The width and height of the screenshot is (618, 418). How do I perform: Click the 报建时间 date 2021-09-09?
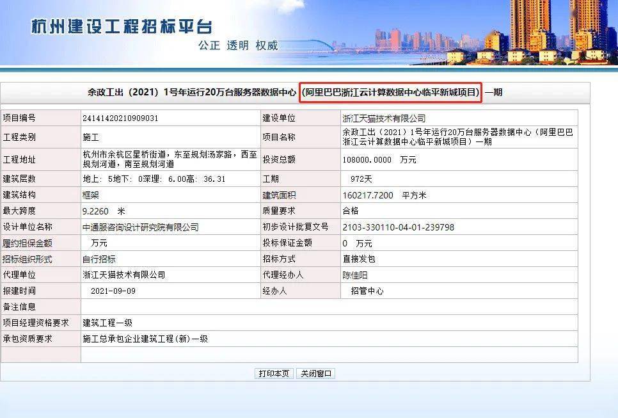click(x=113, y=291)
